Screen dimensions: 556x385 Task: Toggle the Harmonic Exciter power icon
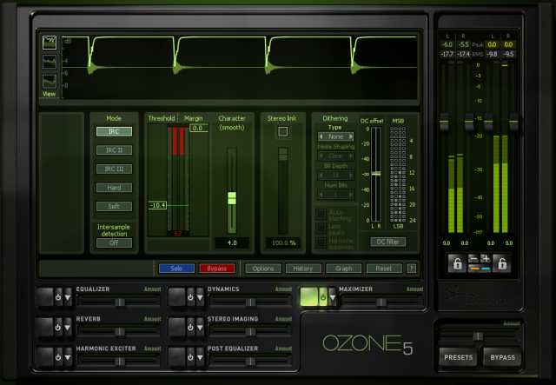pos(58,357)
